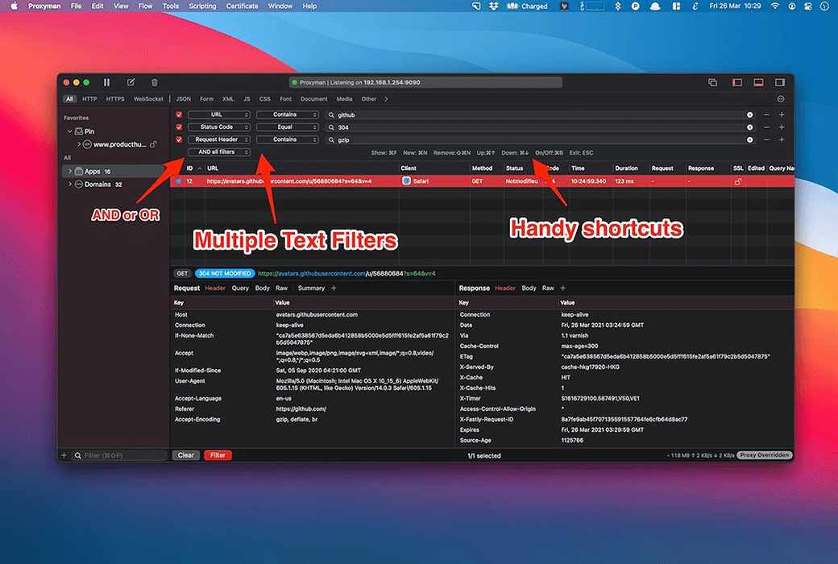Click the 304 NOT MODIFIED badge
The image size is (838, 564).
click(x=225, y=273)
